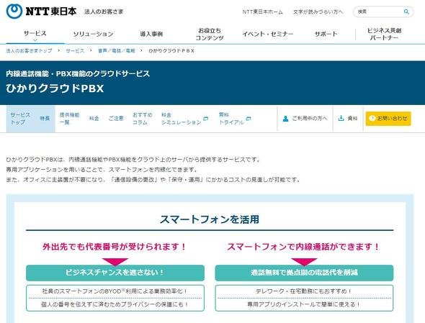Click the ビジネスチャンスを逃さない！ banner
This screenshot has width=425, height=323.
(115, 273)
